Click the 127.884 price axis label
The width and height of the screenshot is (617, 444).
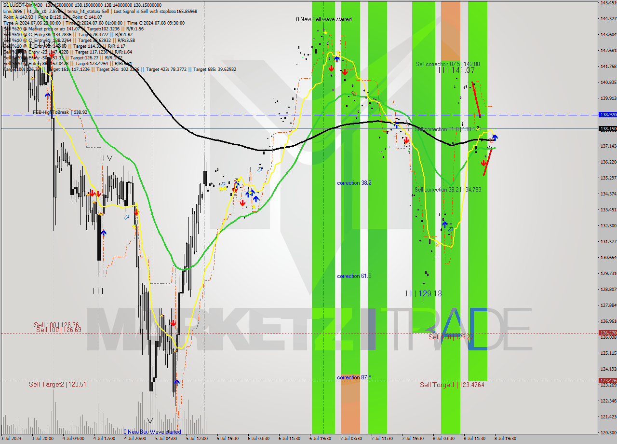tap(608, 305)
